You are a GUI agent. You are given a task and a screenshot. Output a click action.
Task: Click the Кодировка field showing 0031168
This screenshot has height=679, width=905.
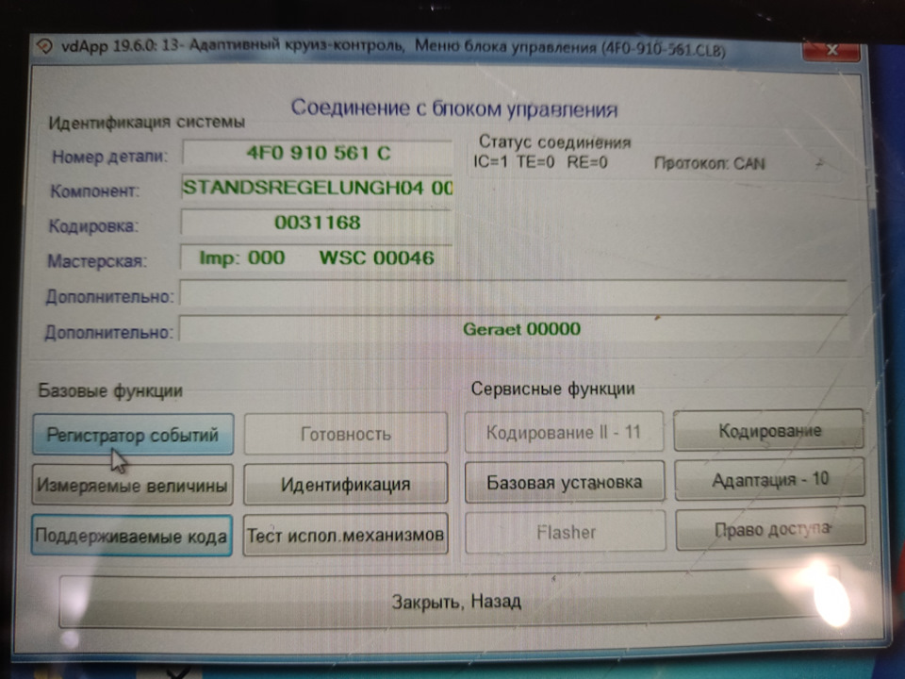[x=318, y=223]
